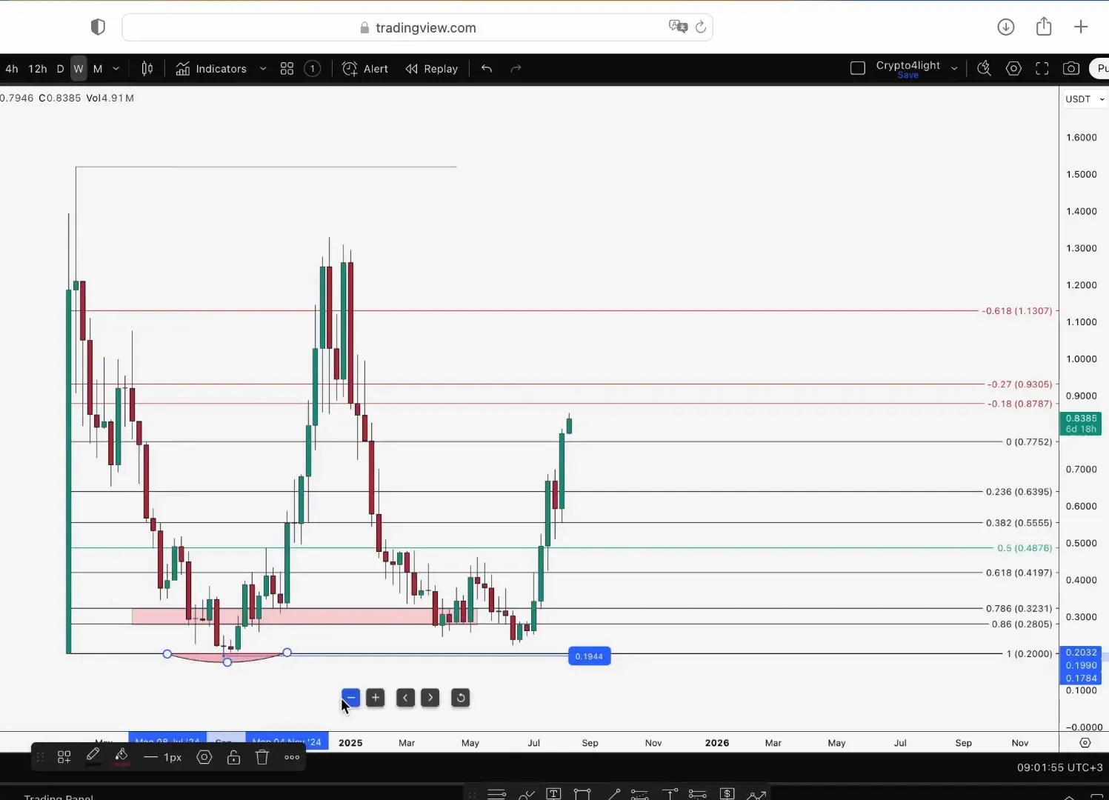Create a new Alert

[365, 69]
